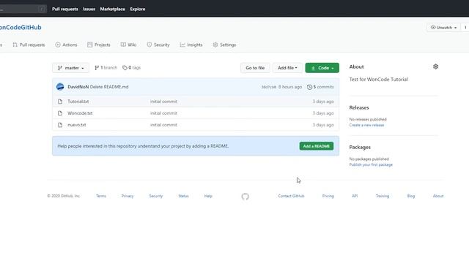The image size is (469, 263).
Task: Click the Create a new release link
Action: [366, 125]
